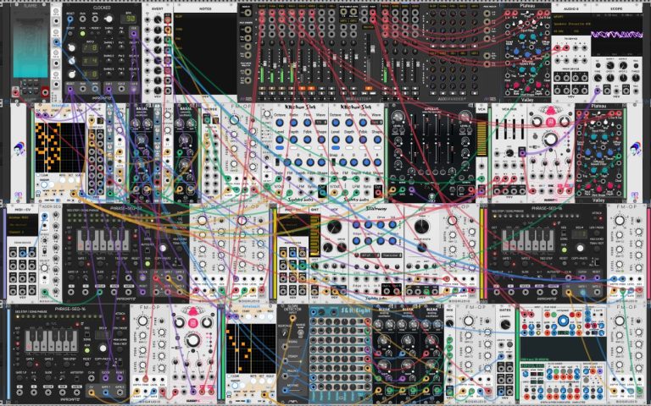This screenshot has height=406, width=651.
Task: Click Clocked's RESET input jack with blue cable
Action: (70, 19)
